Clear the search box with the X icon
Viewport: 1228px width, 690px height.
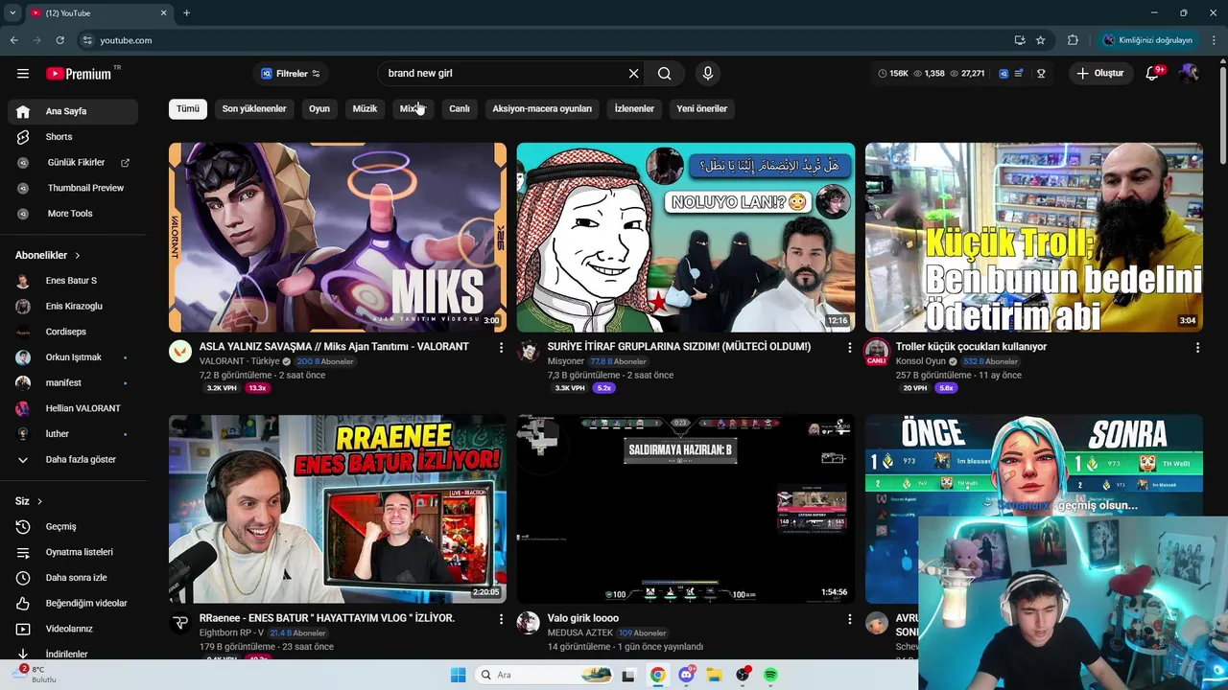[633, 74]
